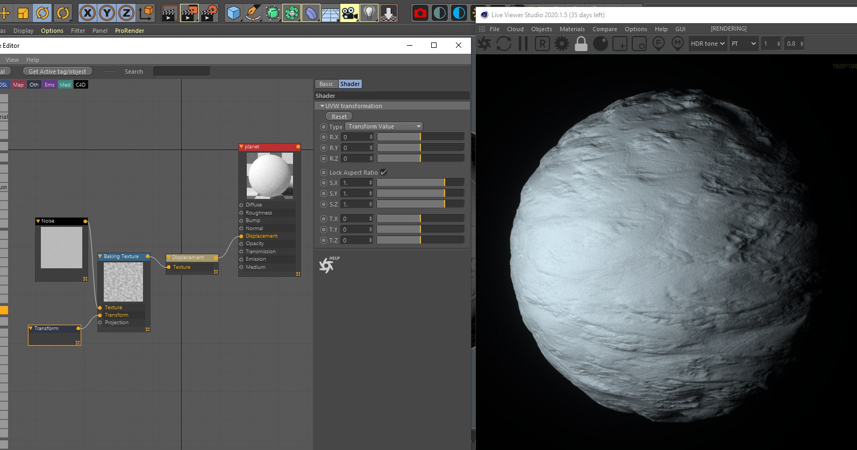
Task: Toggle the Type parameter radio button
Action: click(324, 127)
